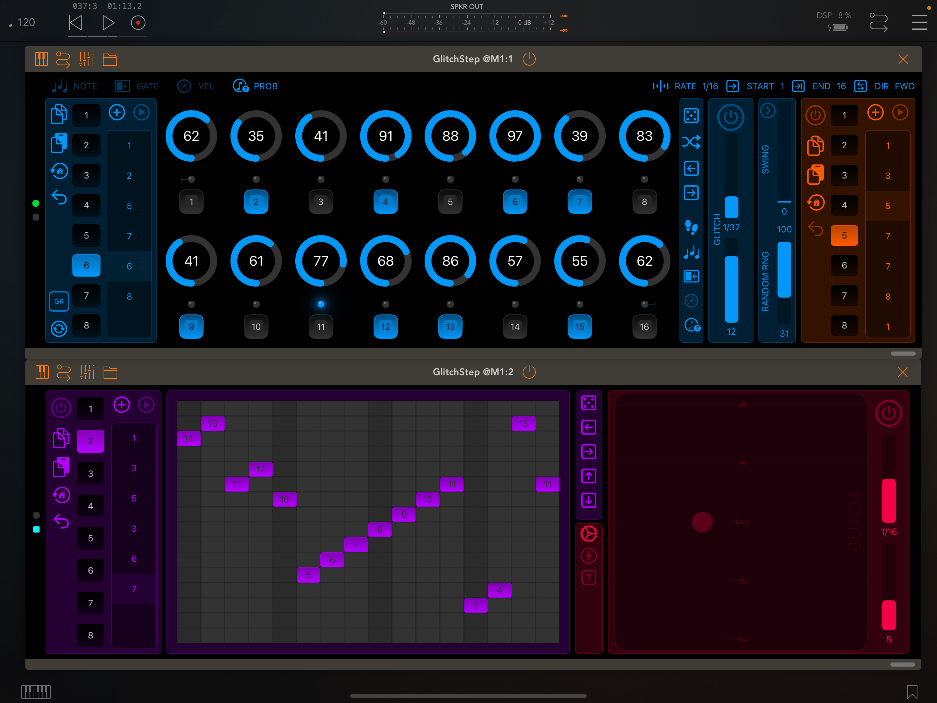The width and height of the screenshot is (937, 703).
Task: Click the step 1 knob showing 62
Action: (191, 136)
